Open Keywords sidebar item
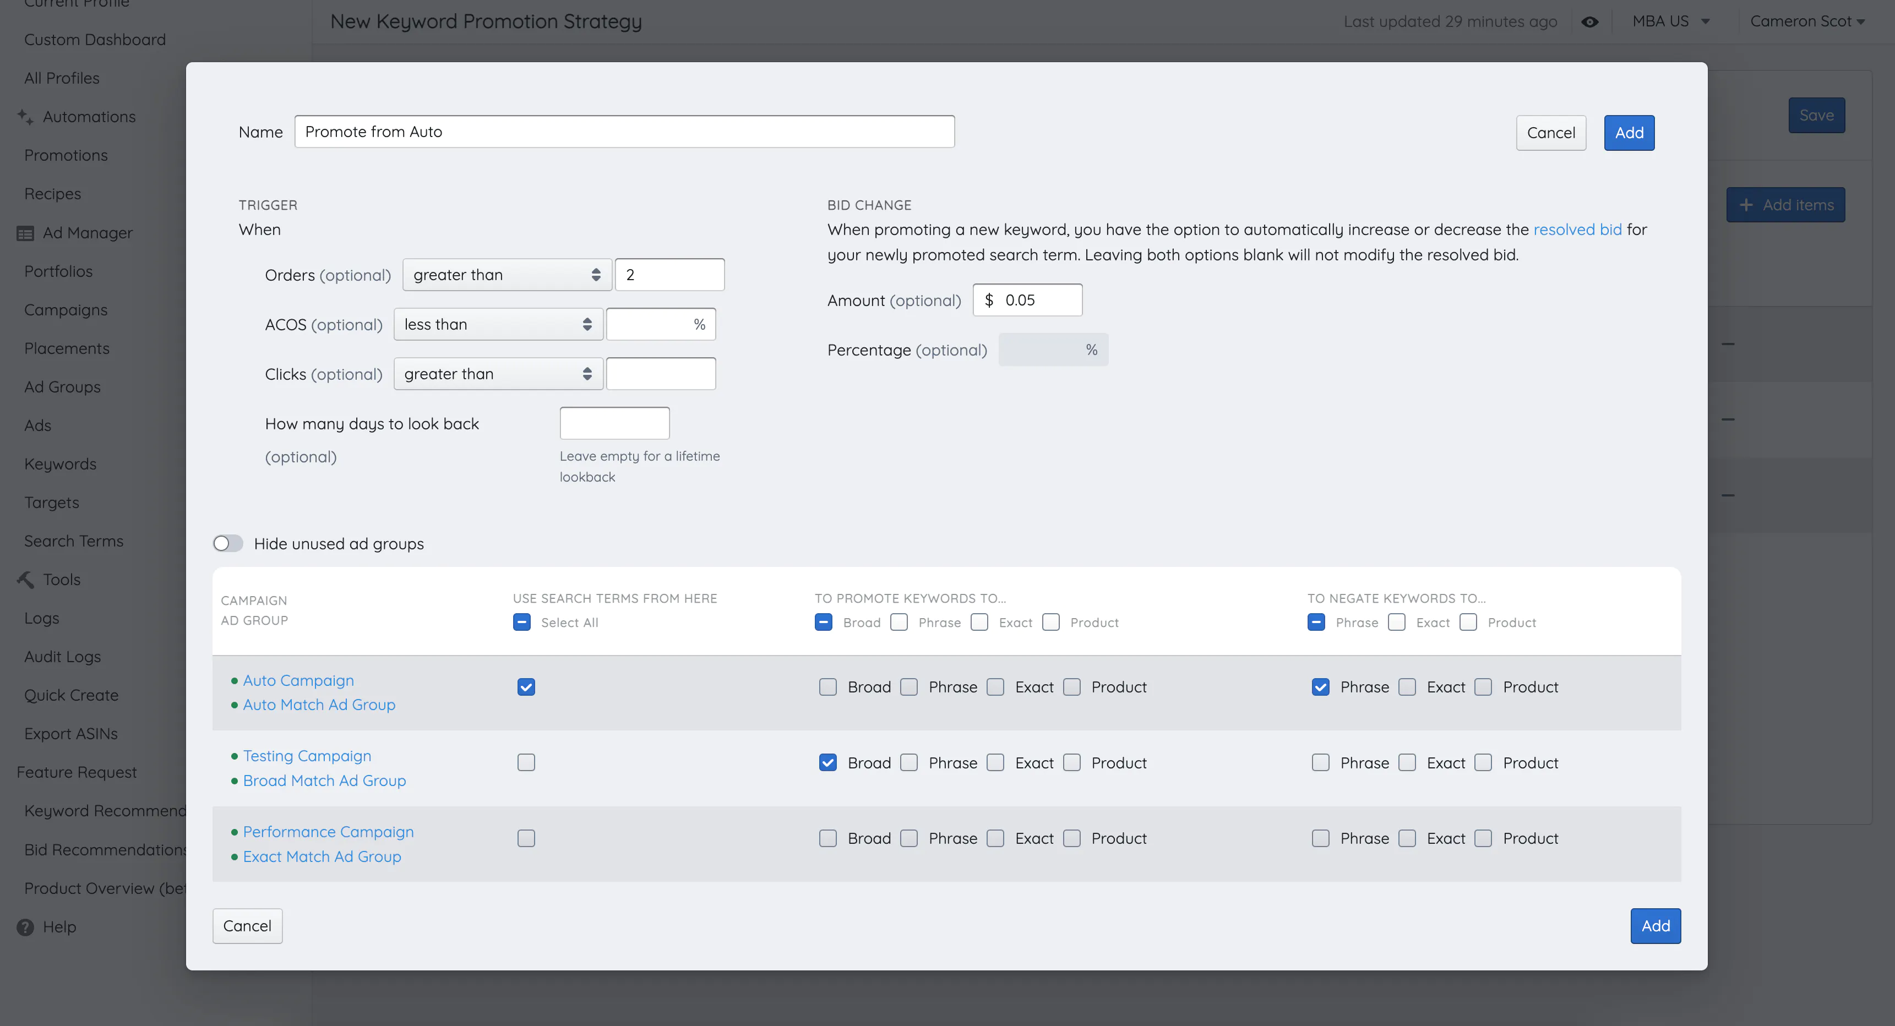The image size is (1895, 1026). coord(61,464)
